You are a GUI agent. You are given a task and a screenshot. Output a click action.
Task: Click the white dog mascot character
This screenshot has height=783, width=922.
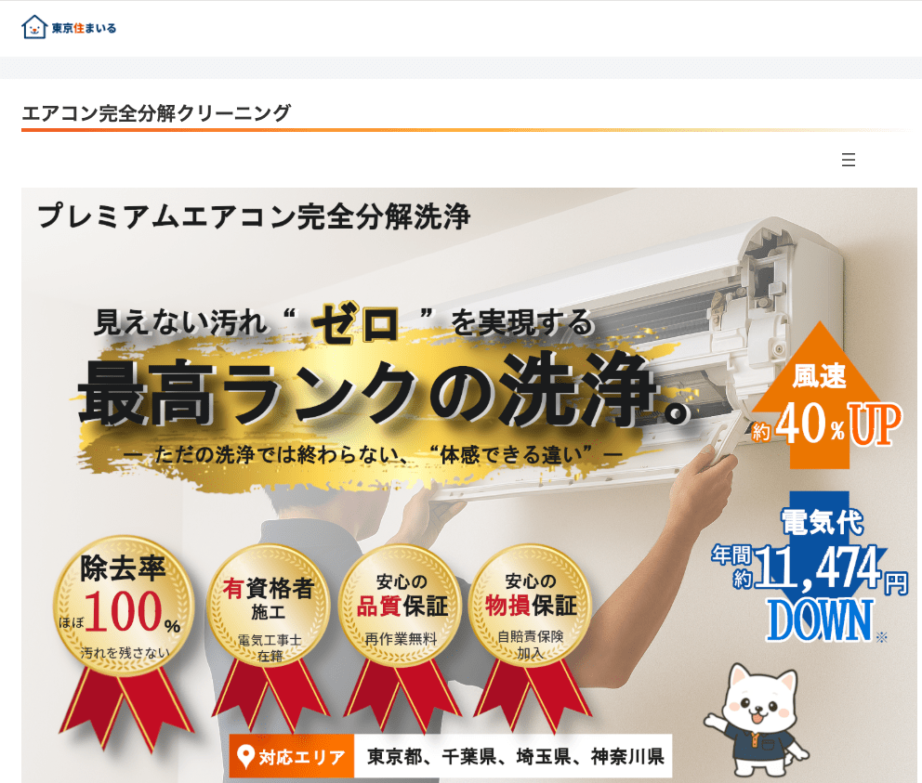tap(756, 720)
